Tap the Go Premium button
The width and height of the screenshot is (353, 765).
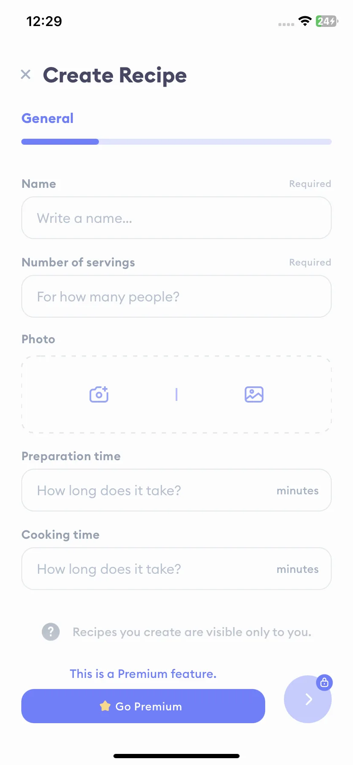point(143,706)
